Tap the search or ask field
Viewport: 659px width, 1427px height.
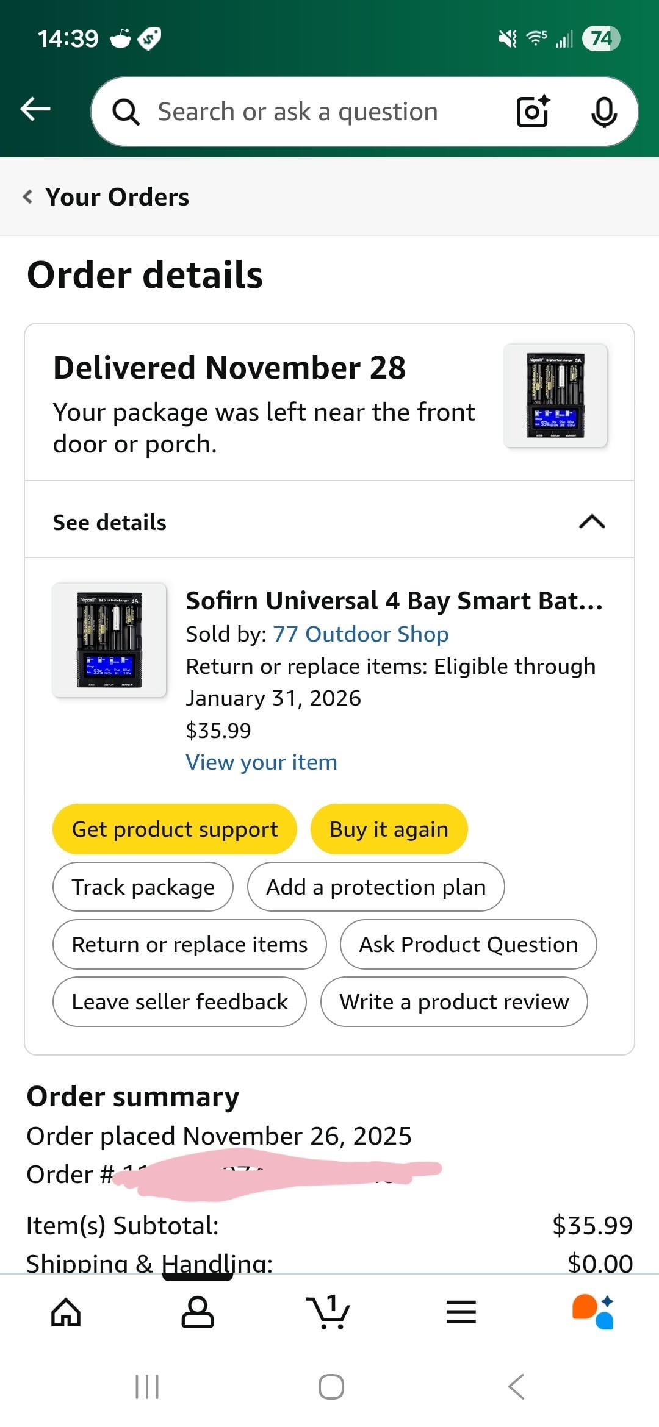(x=298, y=112)
